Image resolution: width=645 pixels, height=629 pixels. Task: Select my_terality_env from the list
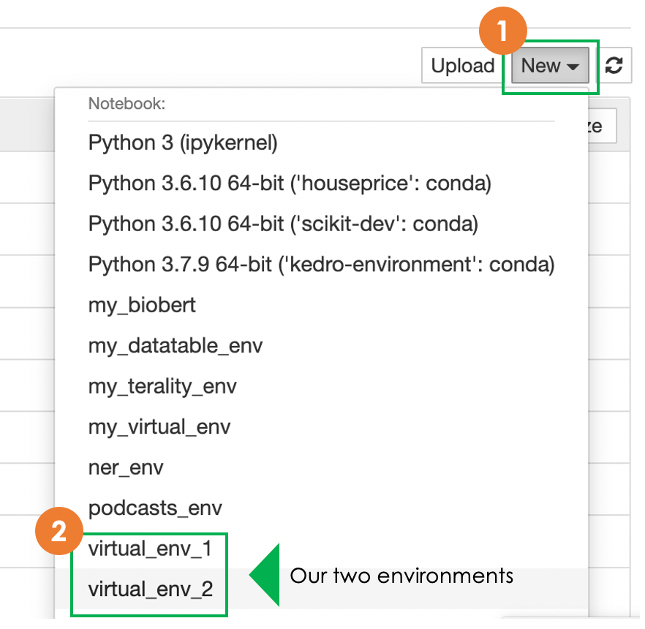coord(162,386)
